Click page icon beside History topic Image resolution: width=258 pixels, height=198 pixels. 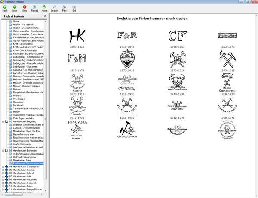click(10, 112)
